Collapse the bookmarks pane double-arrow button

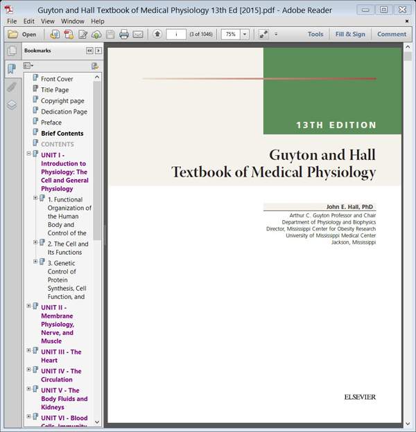pyautogui.click(x=89, y=51)
